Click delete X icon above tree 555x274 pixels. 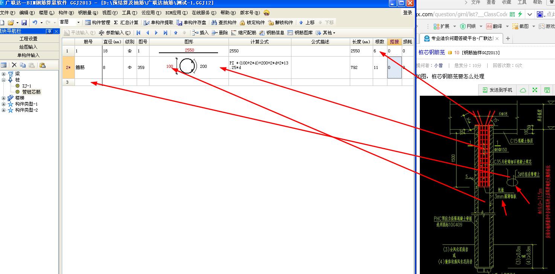(x=14, y=65)
